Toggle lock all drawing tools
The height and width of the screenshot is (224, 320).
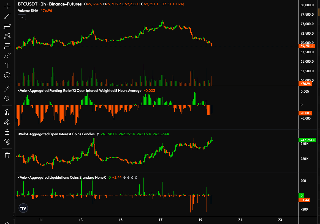click(x=7, y=132)
